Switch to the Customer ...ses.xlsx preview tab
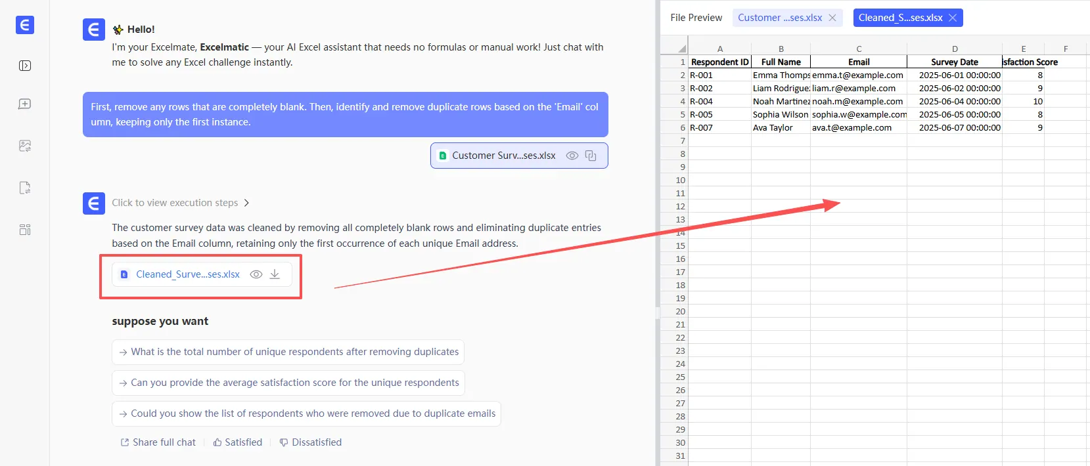This screenshot has width=1090, height=466. 779,18
